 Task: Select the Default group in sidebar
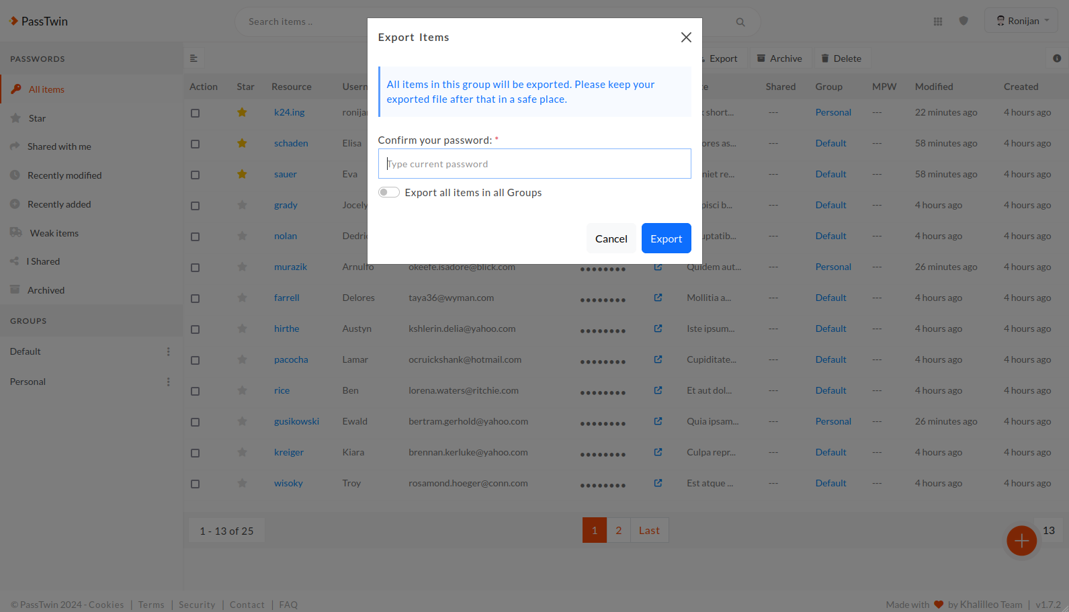coord(26,351)
